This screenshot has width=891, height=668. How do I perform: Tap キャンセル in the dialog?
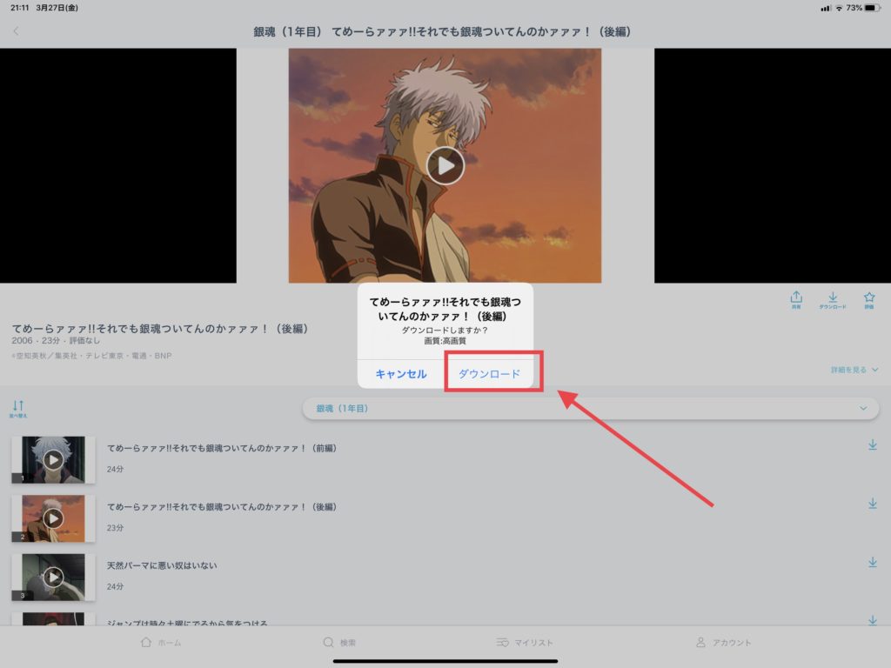401,374
